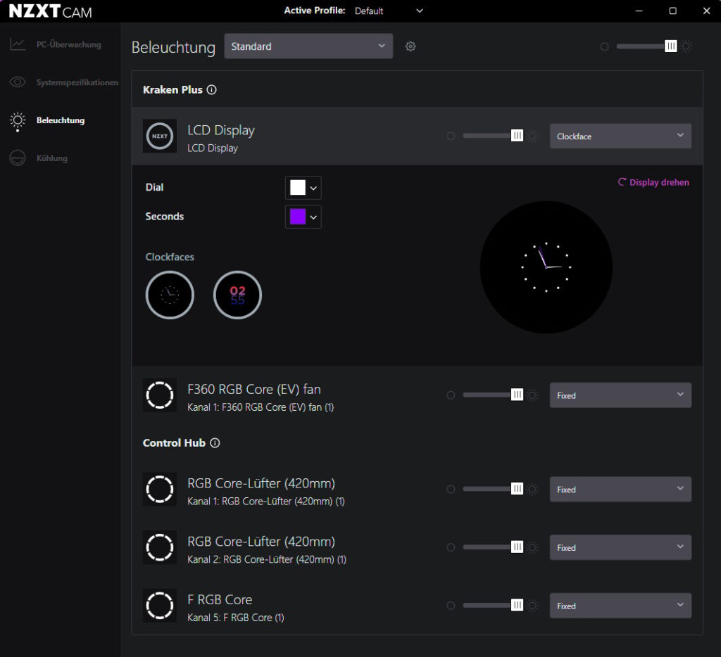This screenshot has width=721, height=657.
Task: Click the NZXT LCD Display device icon
Action: (160, 136)
